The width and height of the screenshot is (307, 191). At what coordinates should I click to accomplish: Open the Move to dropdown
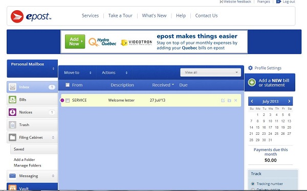point(77,73)
